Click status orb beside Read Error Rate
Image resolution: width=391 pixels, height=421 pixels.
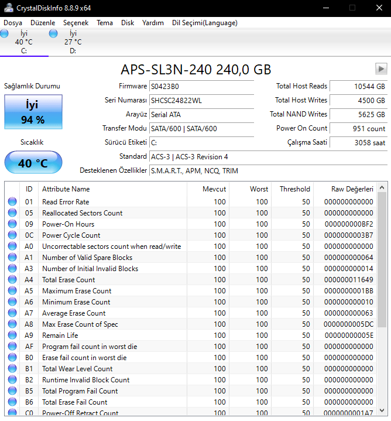(12, 202)
